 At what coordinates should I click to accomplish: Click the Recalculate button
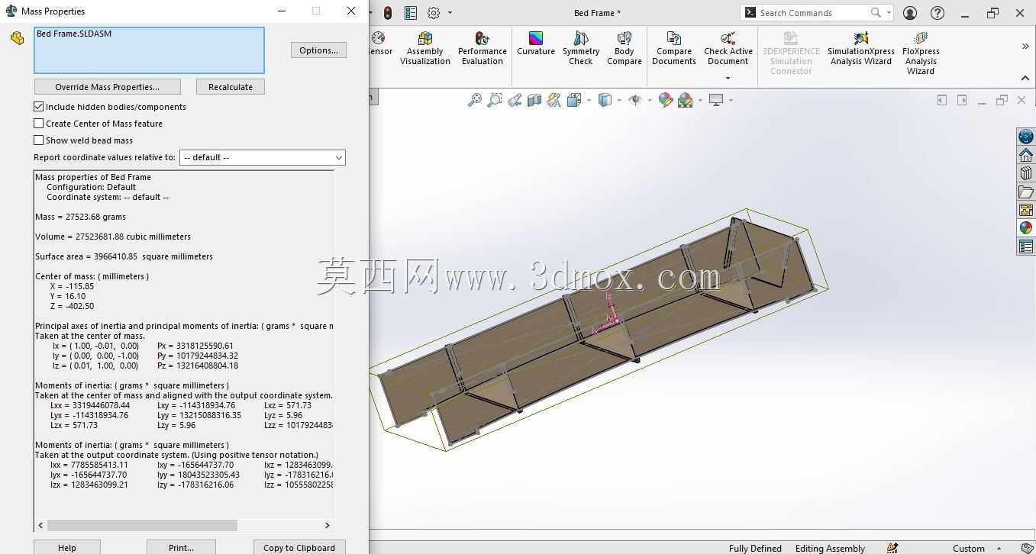point(231,87)
